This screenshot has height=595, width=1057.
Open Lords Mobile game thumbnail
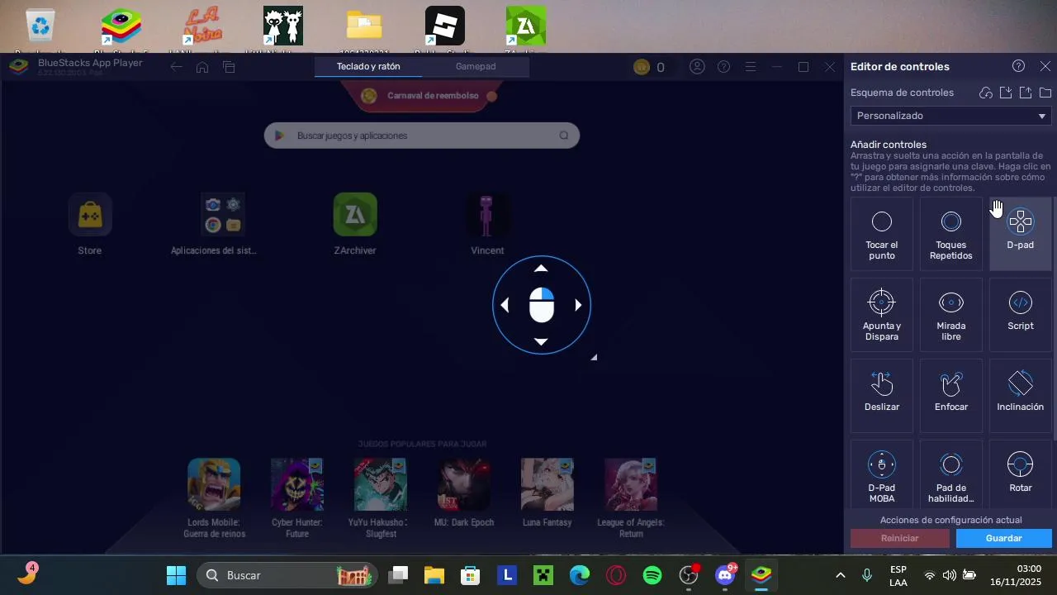pos(214,484)
